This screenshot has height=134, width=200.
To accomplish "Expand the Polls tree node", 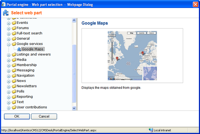I will 9,92.
